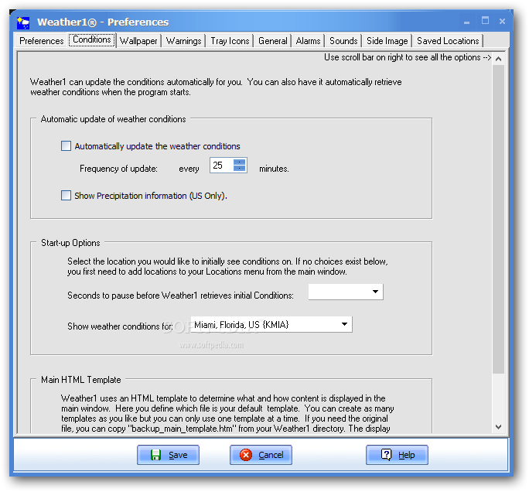
Task: Open the Side Image tab
Action: click(387, 41)
